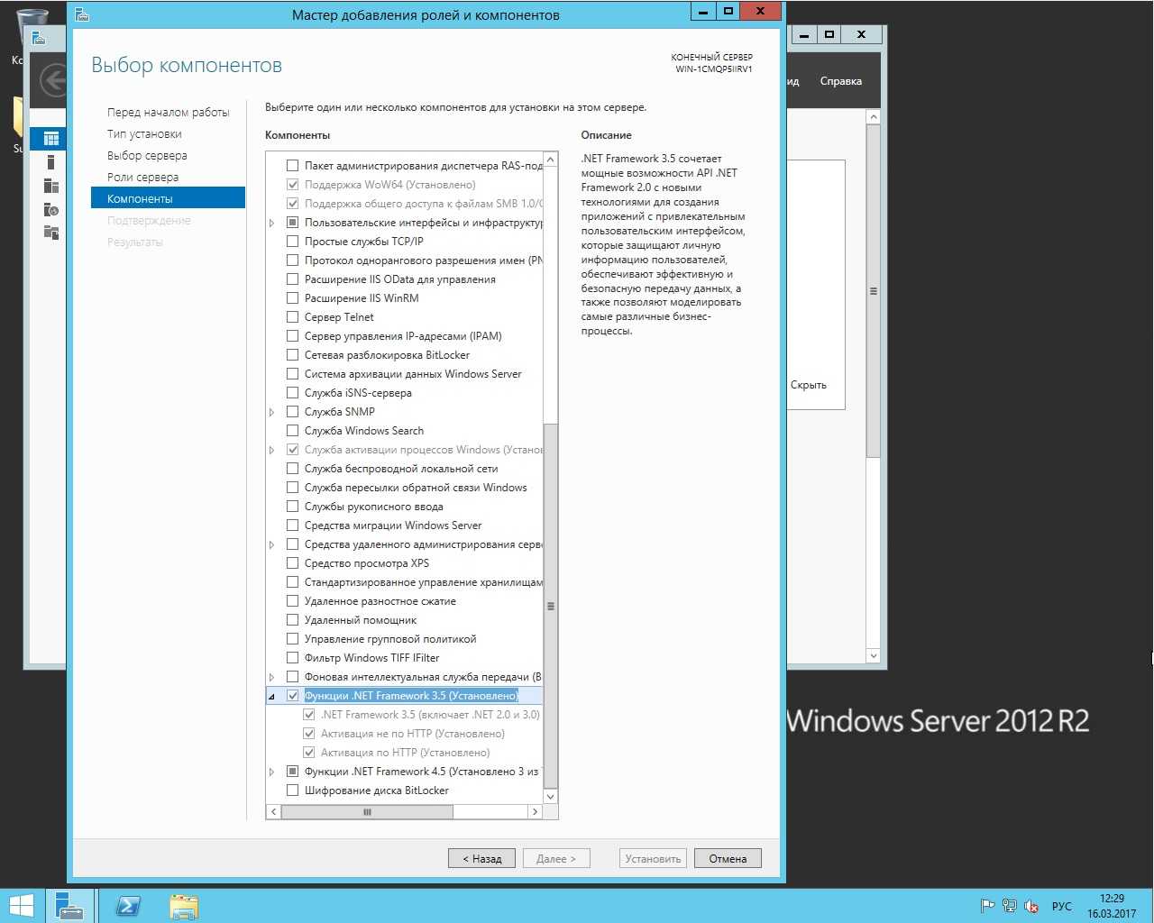Click horizontal scrollbar left arrow
The width and height of the screenshot is (1154, 923).
pyautogui.click(x=274, y=812)
